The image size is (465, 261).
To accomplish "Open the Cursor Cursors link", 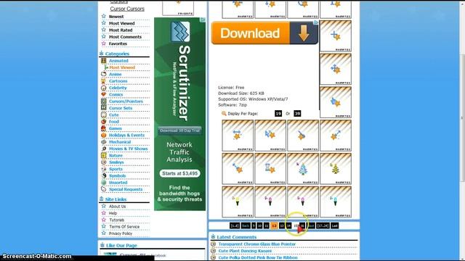I will [127, 9].
